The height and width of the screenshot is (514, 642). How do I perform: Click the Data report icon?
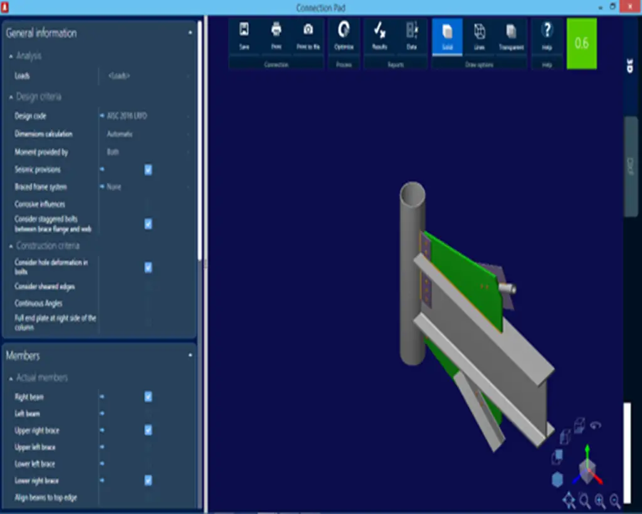412,36
